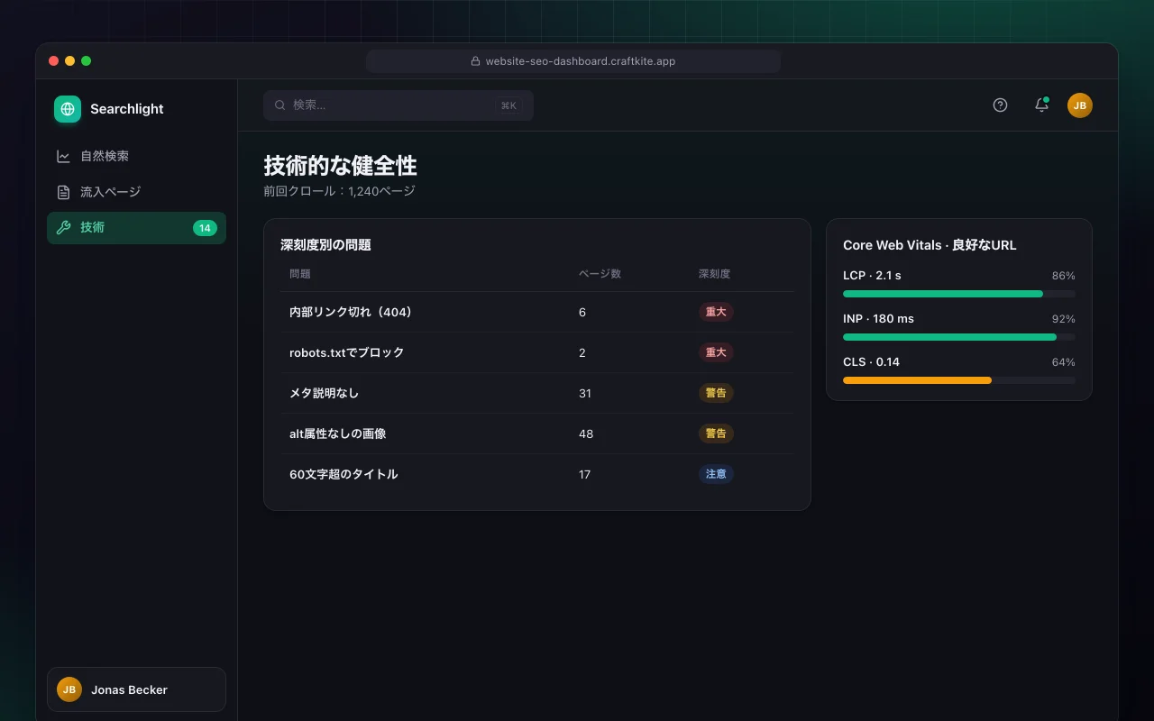Click the CLS · 0.14 label

[871, 362]
